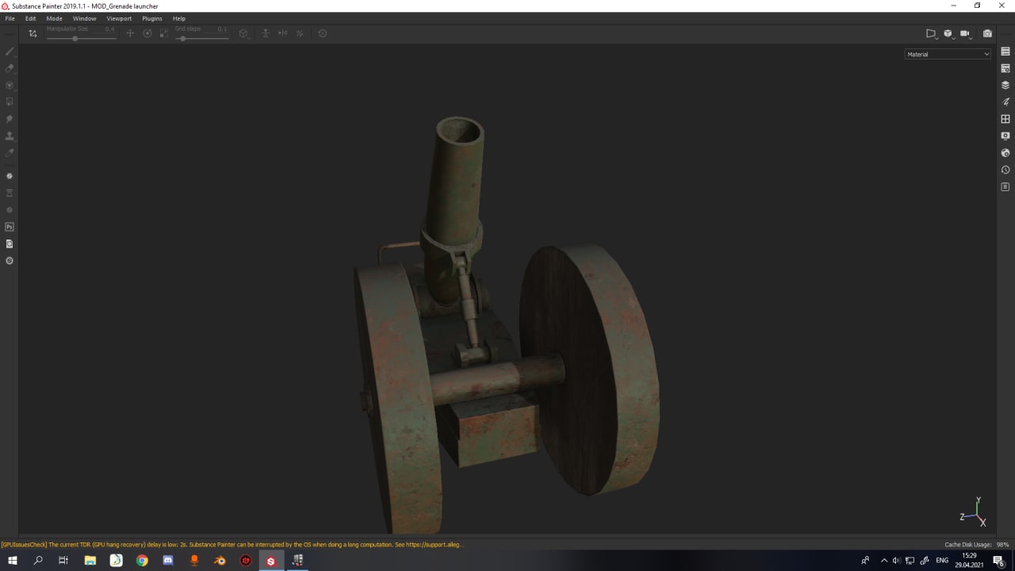Image resolution: width=1015 pixels, height=571 pixels.
Task: Open the Shader Settings sphere icon
Action: pos(1005,153)
